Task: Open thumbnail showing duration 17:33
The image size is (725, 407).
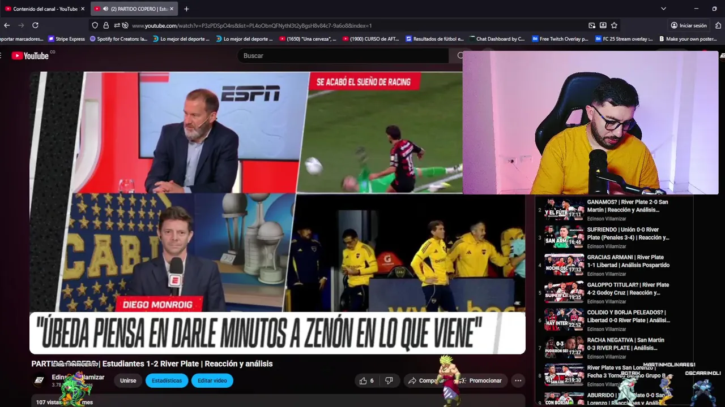Action: coord(564,265)
